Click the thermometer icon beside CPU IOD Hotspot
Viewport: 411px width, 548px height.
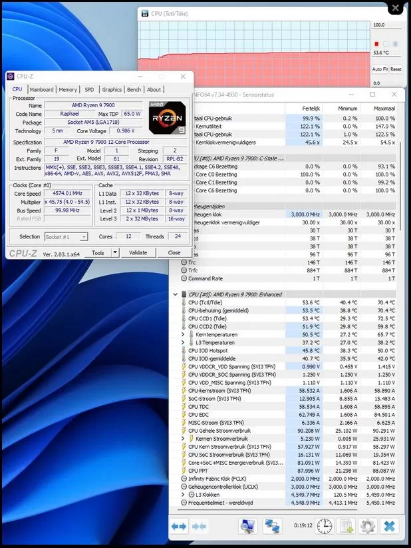(184, 350)
